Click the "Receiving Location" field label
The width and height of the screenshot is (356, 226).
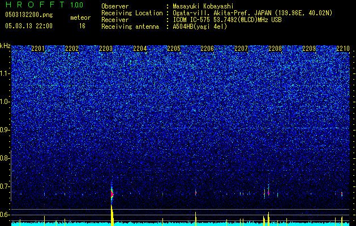pyautogui.click(x=132, y=13)
